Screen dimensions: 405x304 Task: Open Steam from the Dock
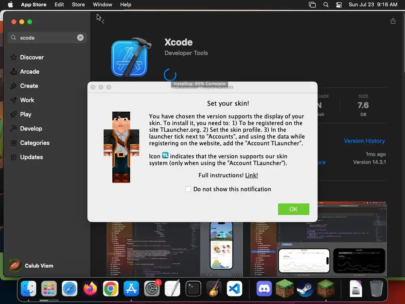click(305, 289)
